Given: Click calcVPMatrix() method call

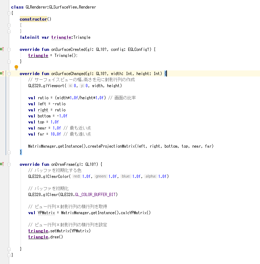Looking at the screenshot, I should coord(136,213).
